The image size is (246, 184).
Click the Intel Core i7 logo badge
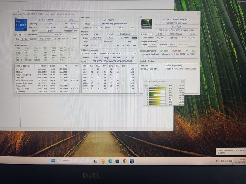click(x=21, y=25)
